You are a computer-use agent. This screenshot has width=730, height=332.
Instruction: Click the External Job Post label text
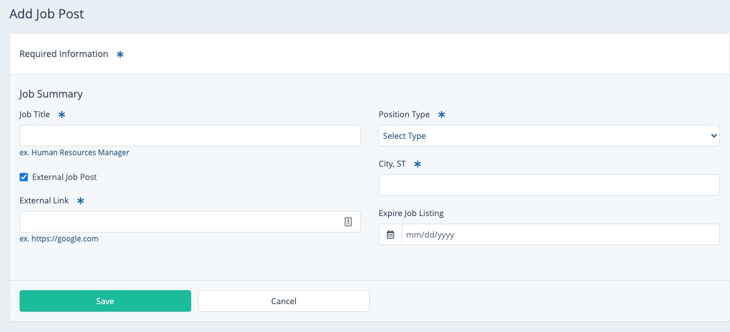click(65, 177)
